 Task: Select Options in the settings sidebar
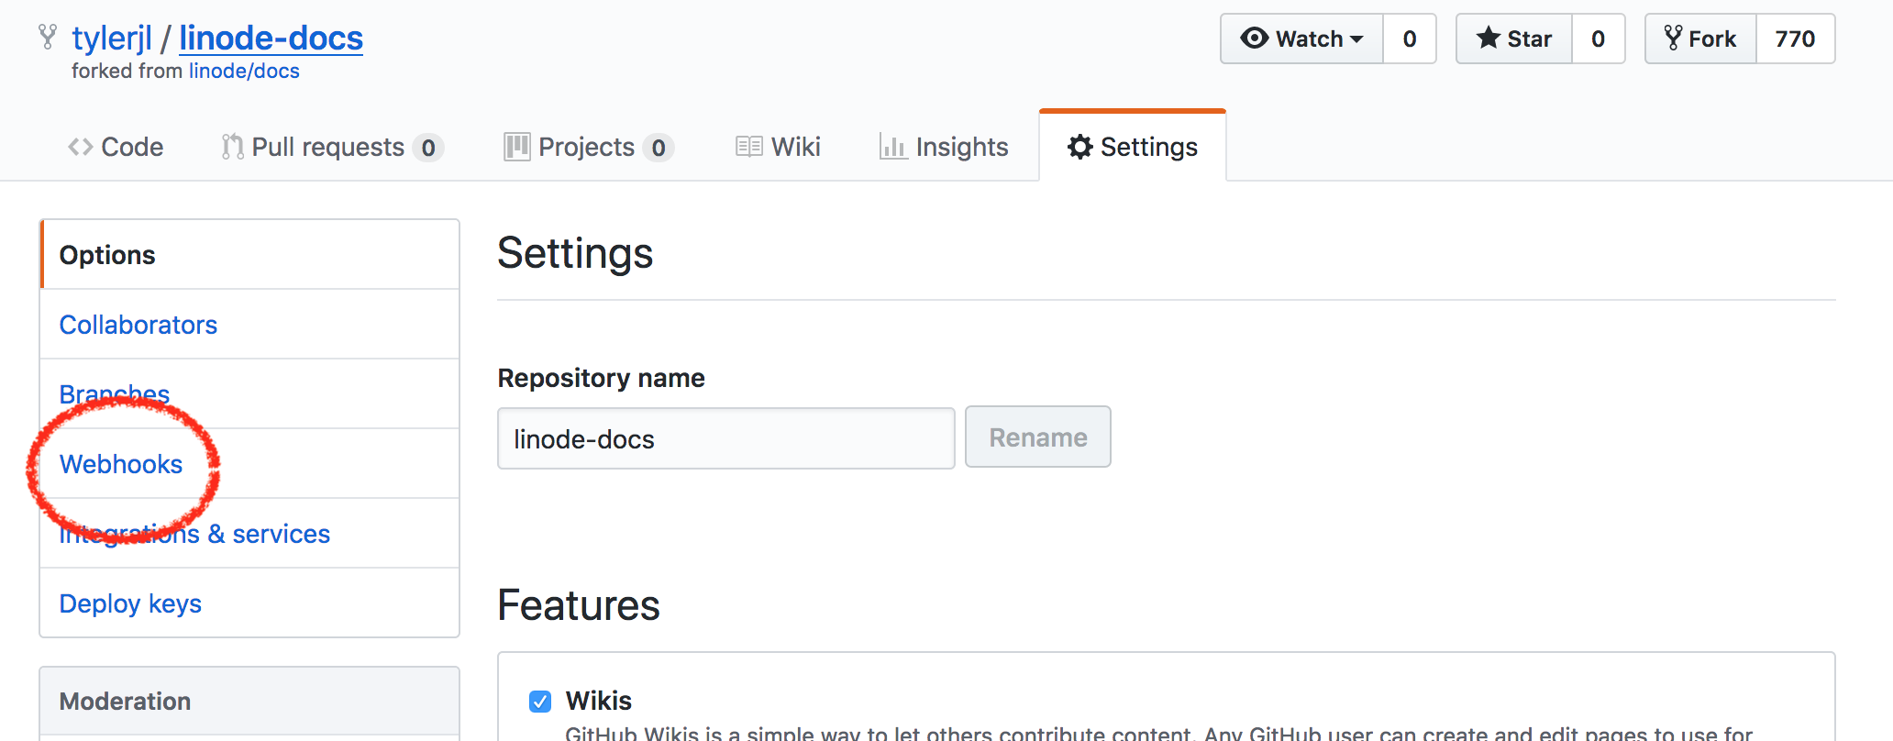pos(107,255)
